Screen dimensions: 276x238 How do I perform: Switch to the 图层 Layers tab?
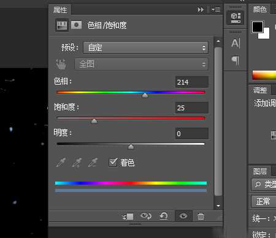coord(260,171)
